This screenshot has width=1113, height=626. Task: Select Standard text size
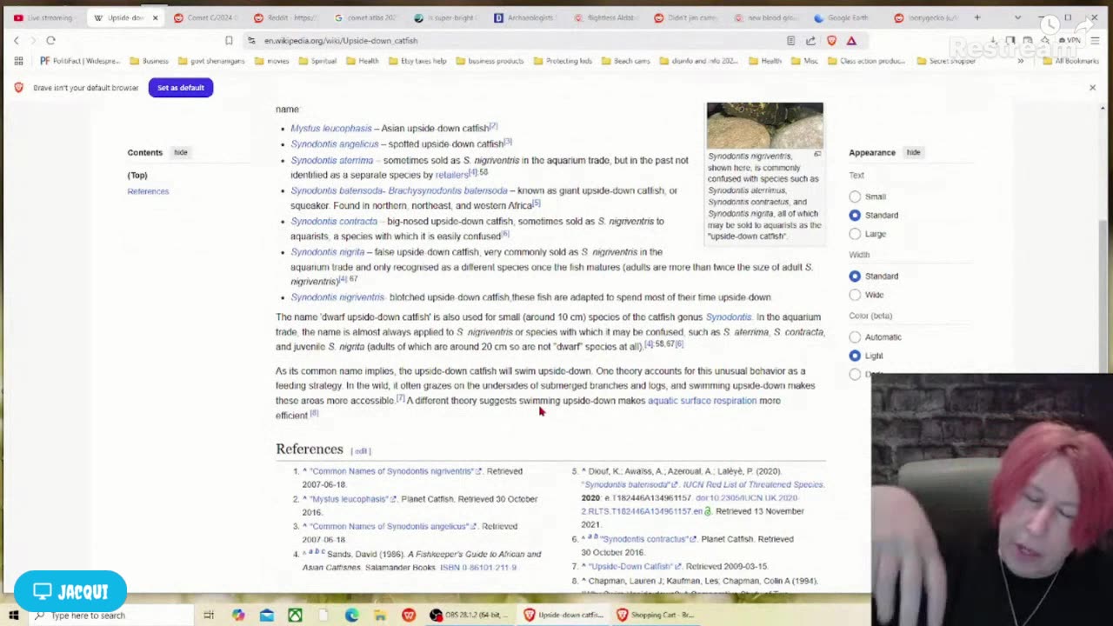[855, 215]
